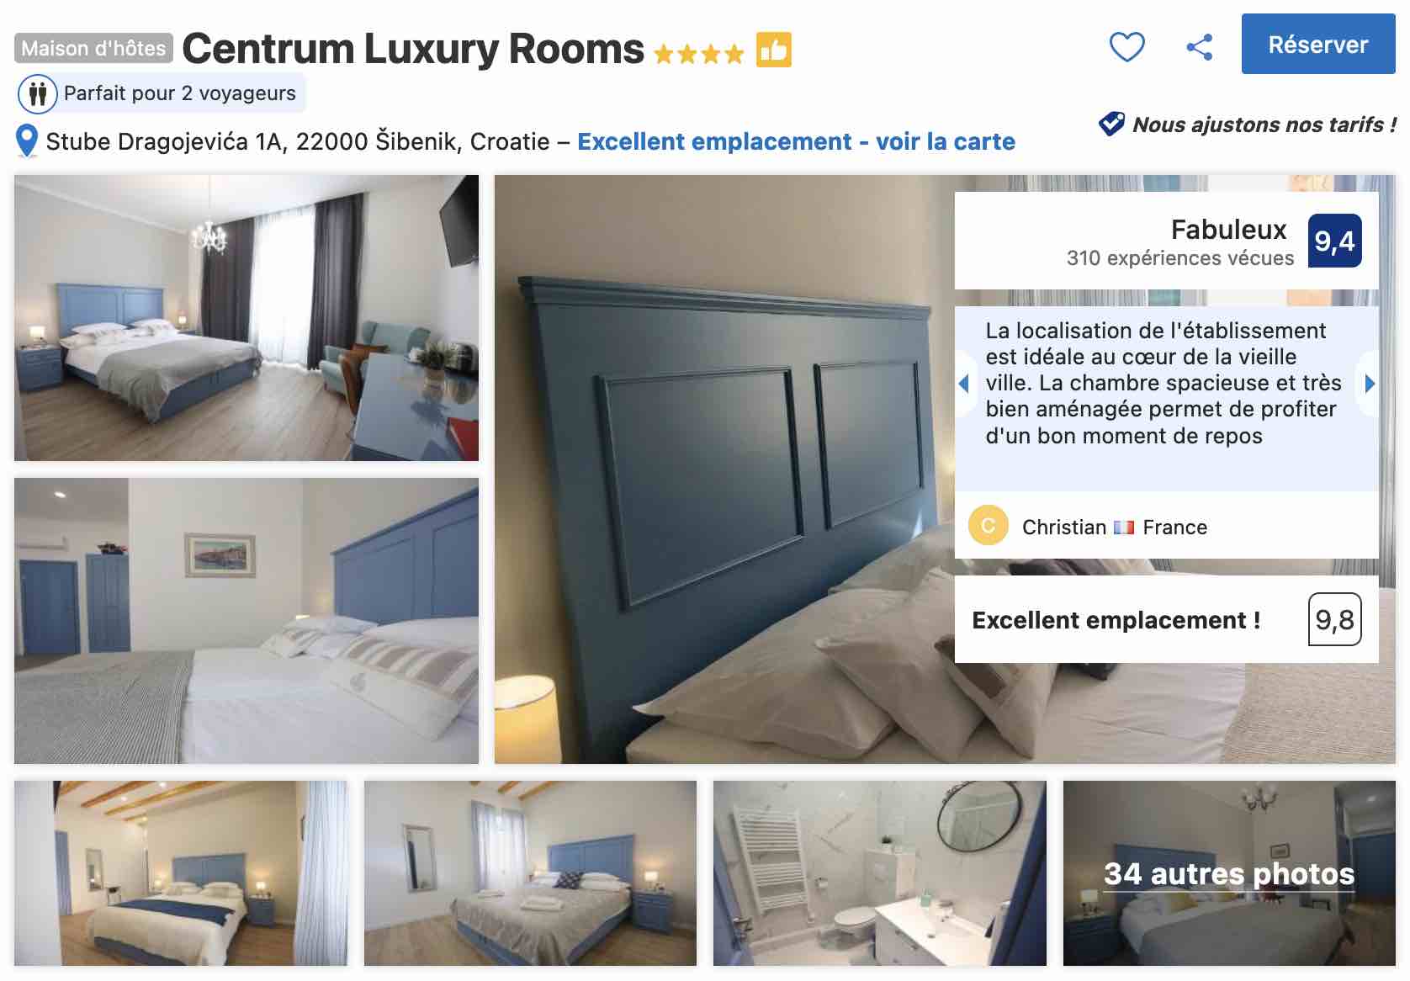Open bedroom photo with wooden ceiling beams
Screen dimensions: 1410x981
tap(180, 872)
